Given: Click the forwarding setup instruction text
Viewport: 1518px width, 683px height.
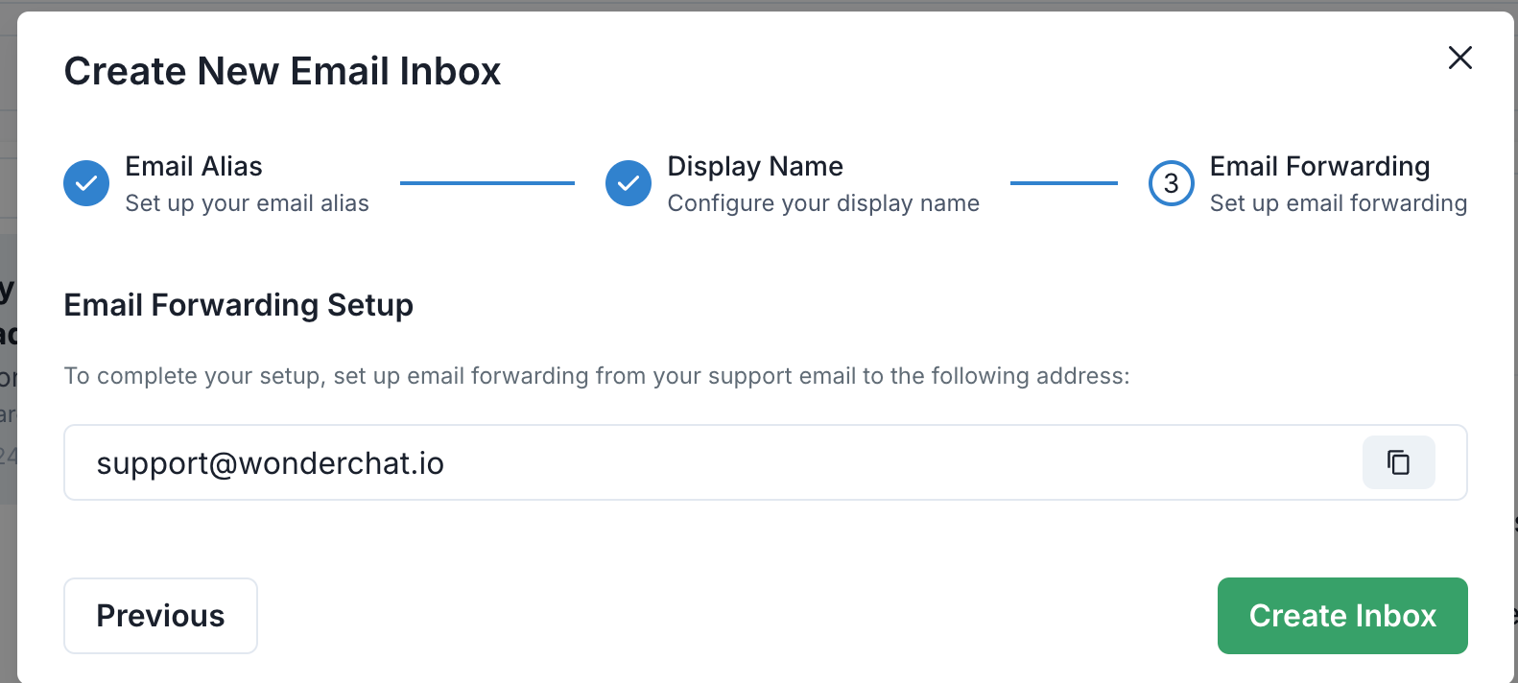Looking at the screenshot, I should tap(596, 376).
